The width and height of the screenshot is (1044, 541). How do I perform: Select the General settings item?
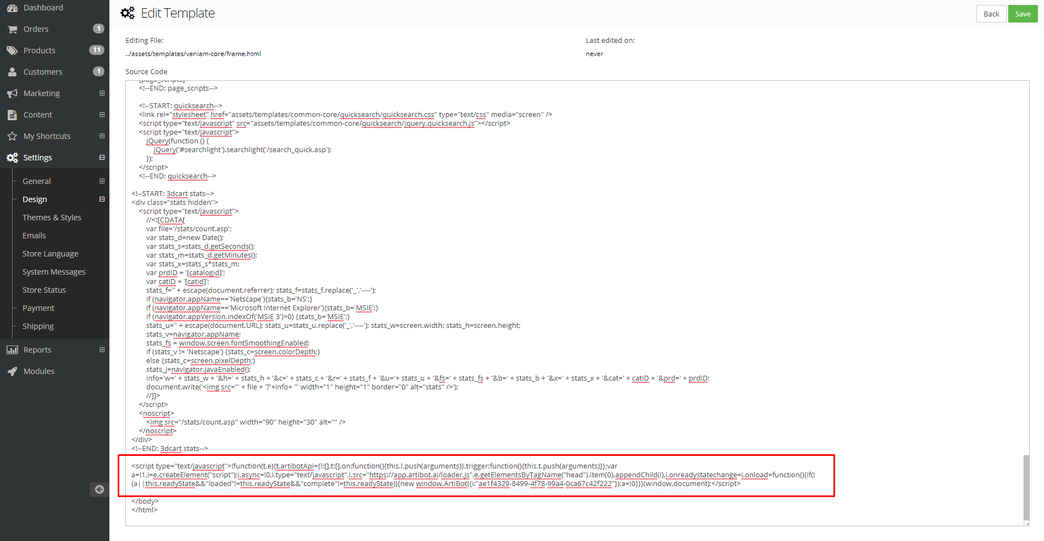[x=36, y=181]
